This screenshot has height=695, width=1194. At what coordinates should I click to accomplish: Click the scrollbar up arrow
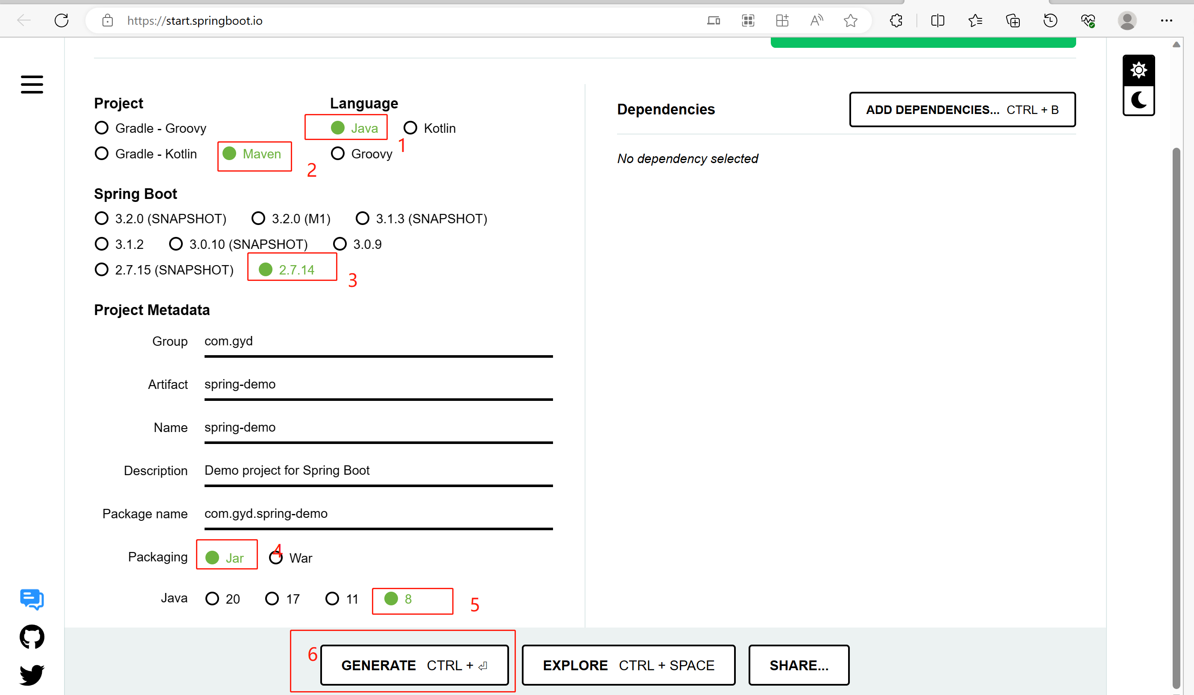click(1176, 44)
